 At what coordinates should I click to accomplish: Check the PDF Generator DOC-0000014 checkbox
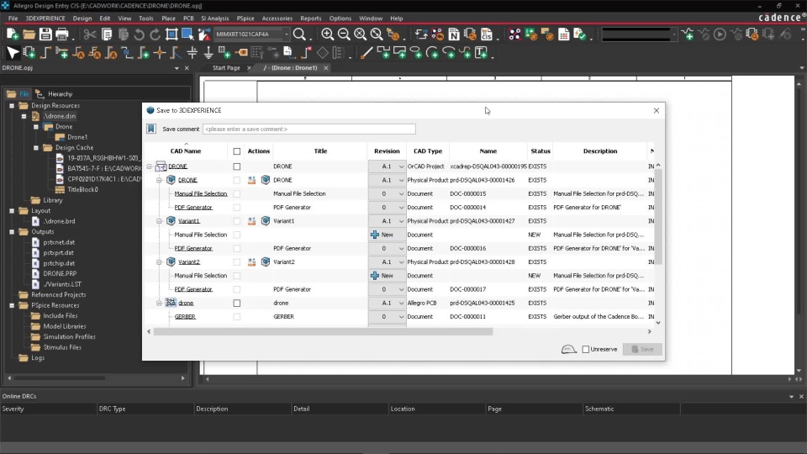237,208
